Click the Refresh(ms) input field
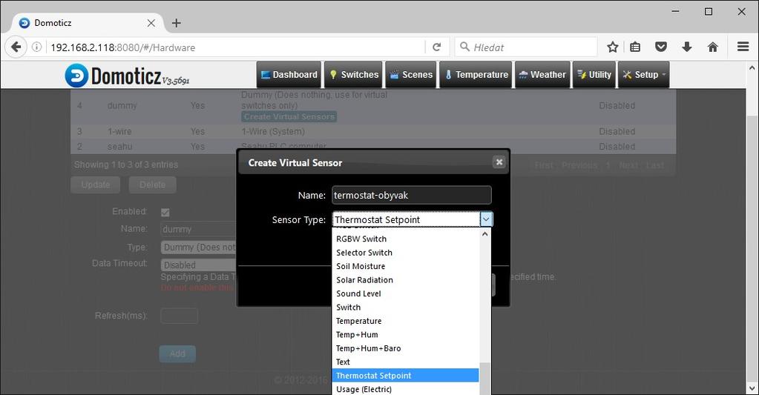Viewport: 759px width, 395px height. pos(179,316)
